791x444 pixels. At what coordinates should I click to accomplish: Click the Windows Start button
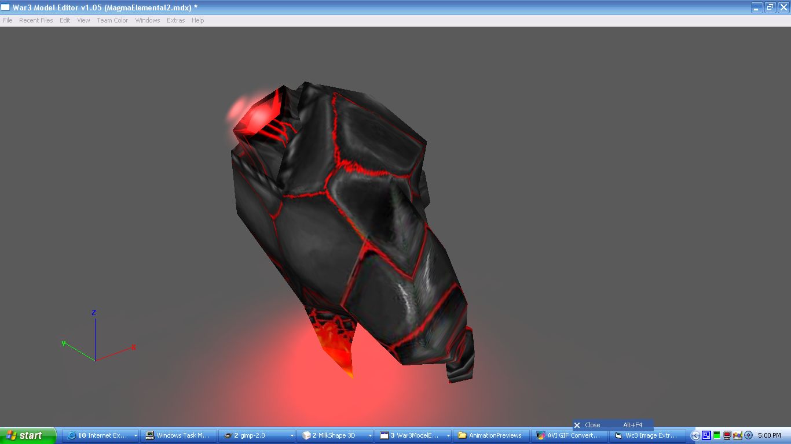pyautogui.click(x=28, y=435)
